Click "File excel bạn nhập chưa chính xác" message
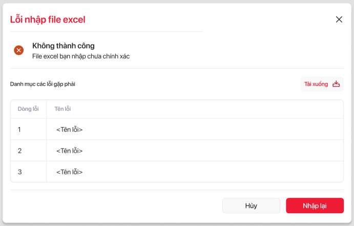Image resolution: width=354 pixels, height=226 pixels. coord(81,56)
